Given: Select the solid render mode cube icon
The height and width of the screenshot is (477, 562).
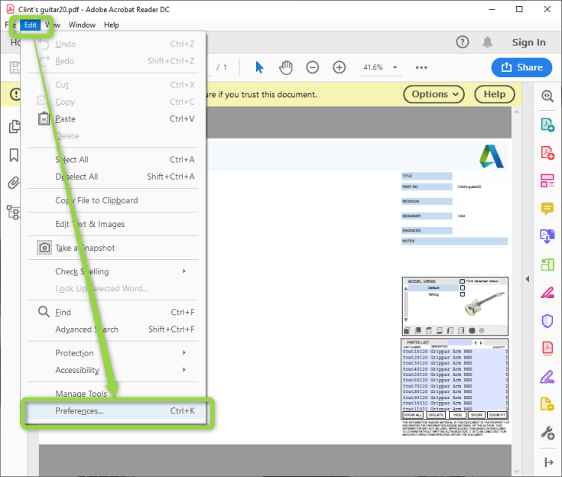Looking at the screenshot, I should pos(407,330).
